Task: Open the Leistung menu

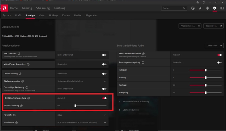Action: point(60,8)
